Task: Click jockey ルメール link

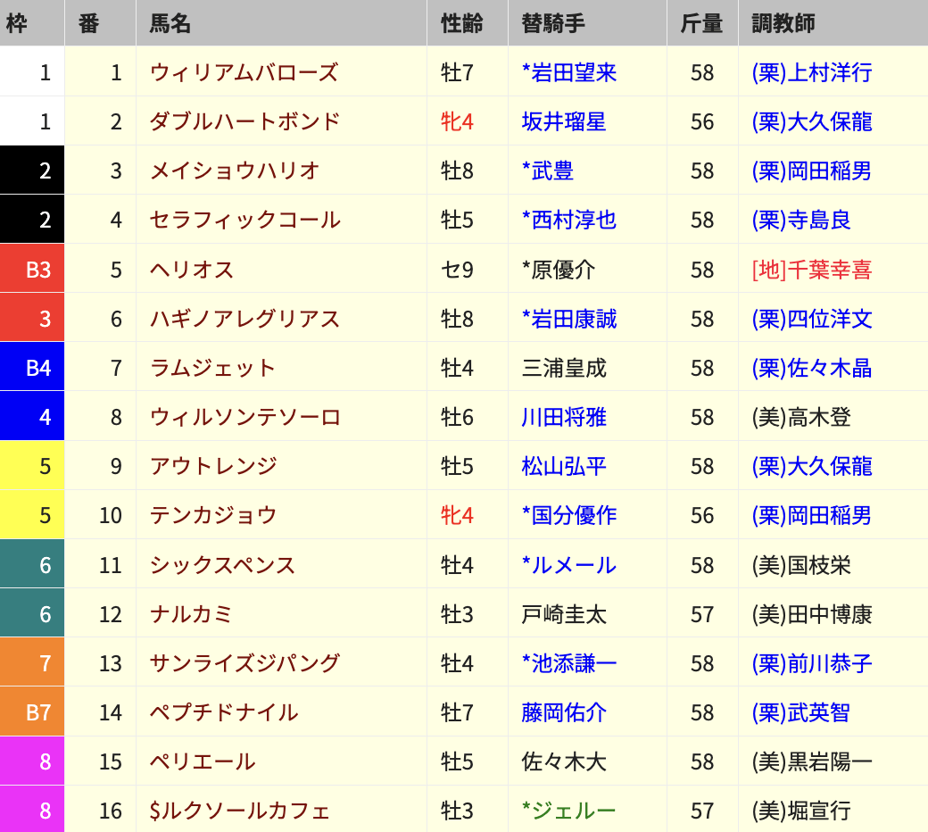Action: [569, 565]
